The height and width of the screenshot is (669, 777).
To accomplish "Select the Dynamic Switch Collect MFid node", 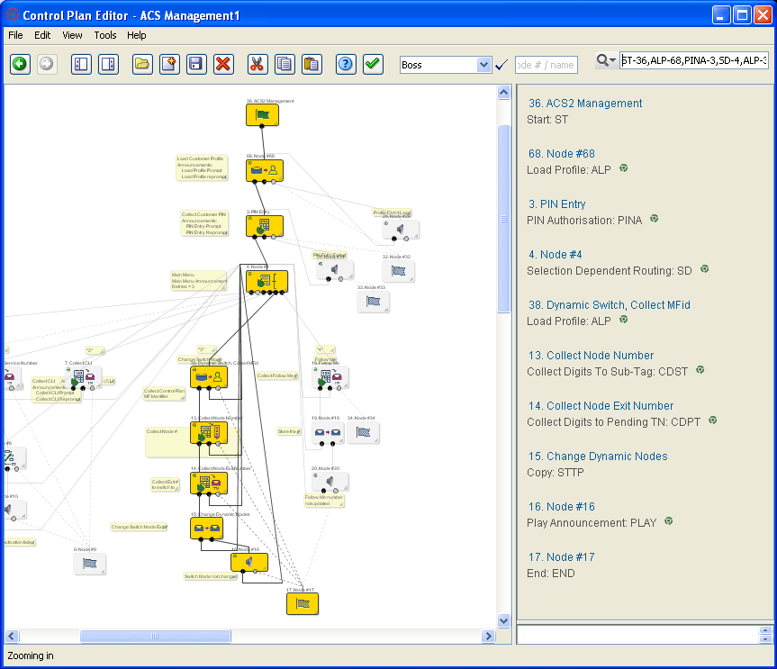I will point(209,377).
